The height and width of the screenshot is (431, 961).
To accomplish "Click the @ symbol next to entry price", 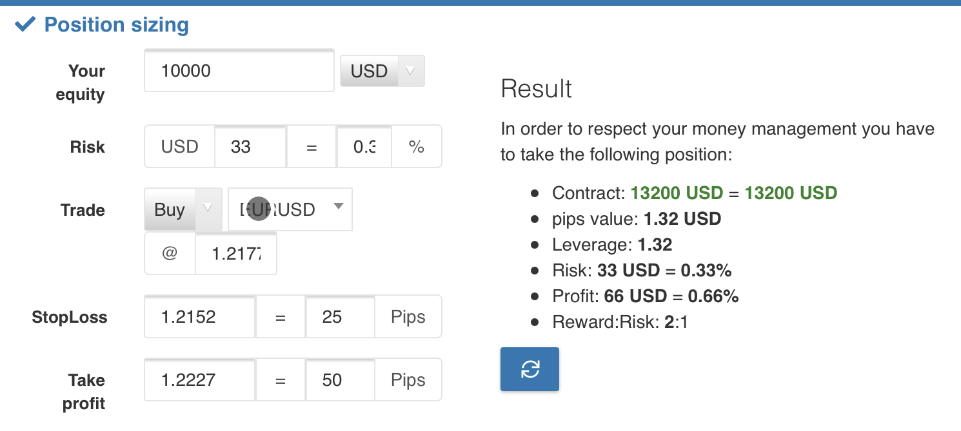I will (170, 254).
